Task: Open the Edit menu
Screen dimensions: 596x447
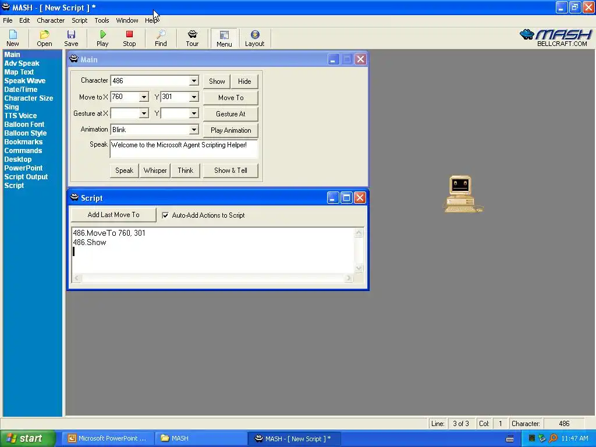Action: pos(24,20)
